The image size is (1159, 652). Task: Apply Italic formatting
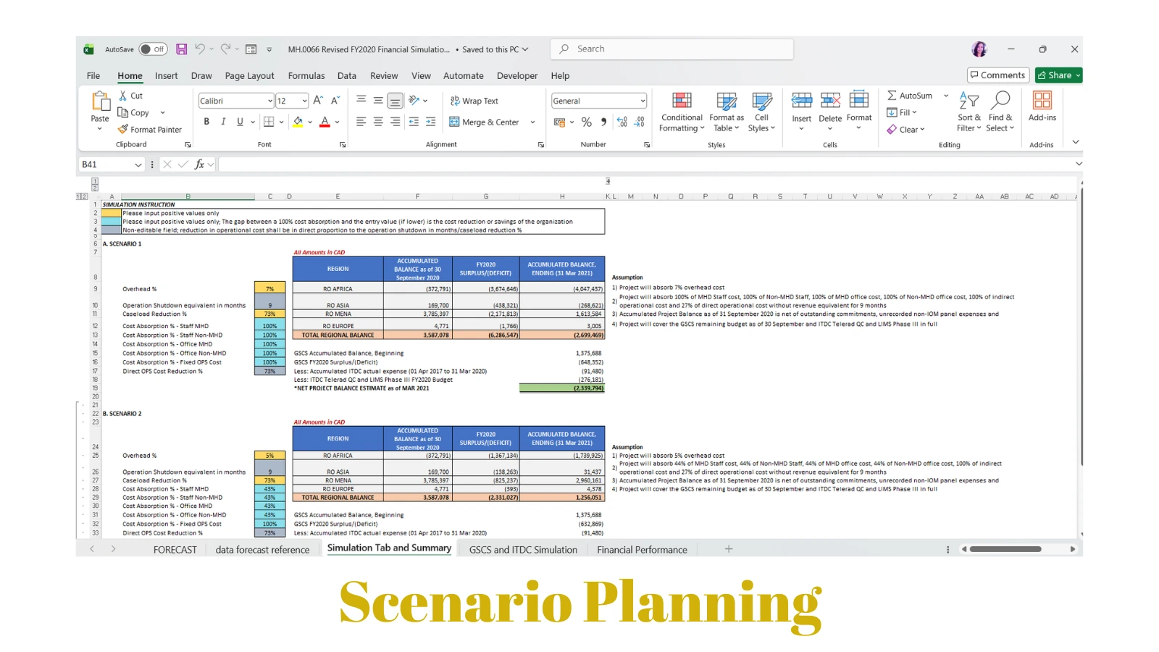pyautogui.click(x=223, y=122)
